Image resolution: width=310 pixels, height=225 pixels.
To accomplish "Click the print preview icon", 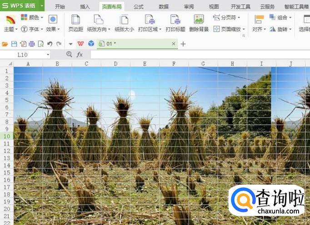I will coord(41,44).
